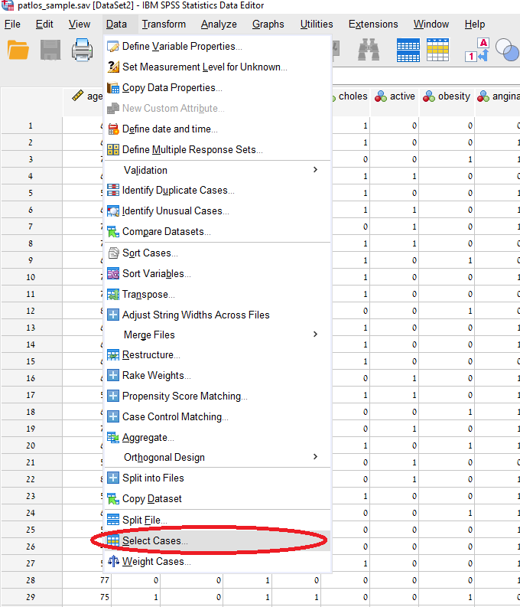
Task: Select row number 12 header
Action: pos(31,311)
